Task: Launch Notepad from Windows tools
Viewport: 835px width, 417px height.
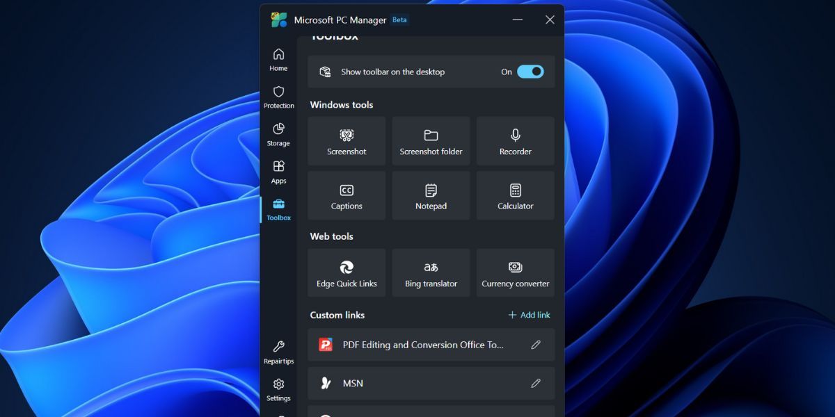Action: 430,195
